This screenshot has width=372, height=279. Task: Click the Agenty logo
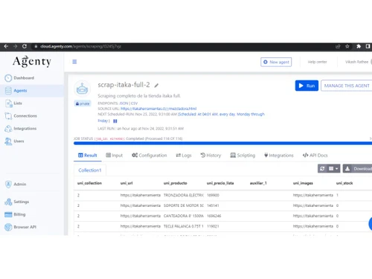click(32, 62)
